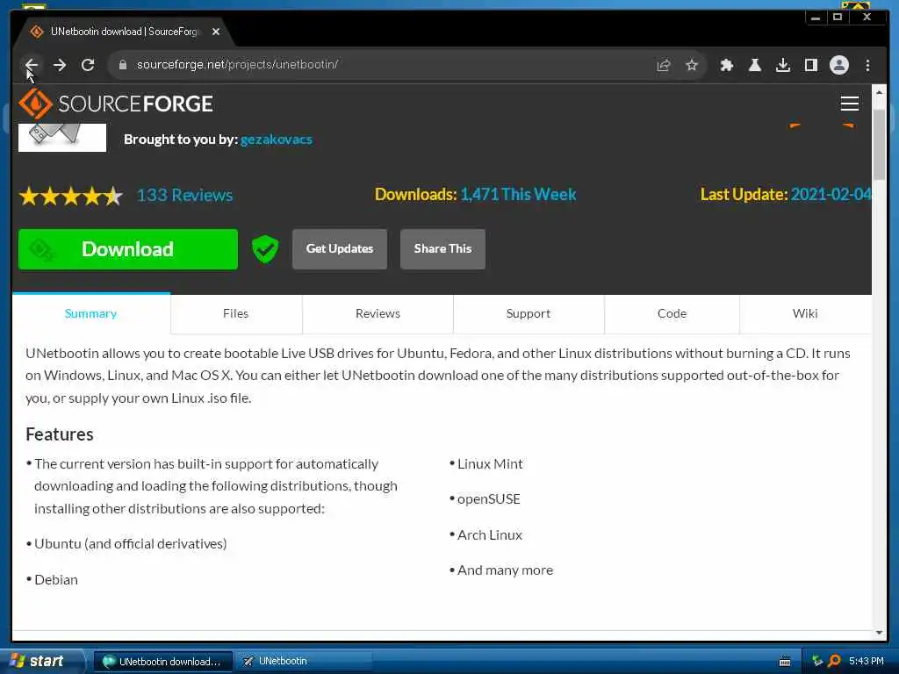Viewport: 899px width, 674px height.
Task: Click the share page icon in address bar
Action: point(664,65)
